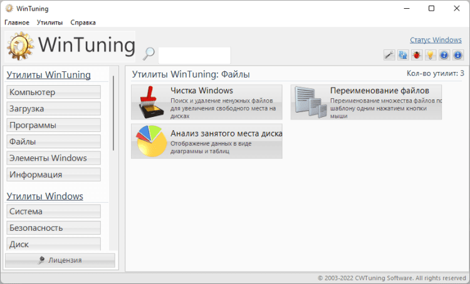
Task: Launch the Анализ занятого места диска utility
Action: pos(207,141)
